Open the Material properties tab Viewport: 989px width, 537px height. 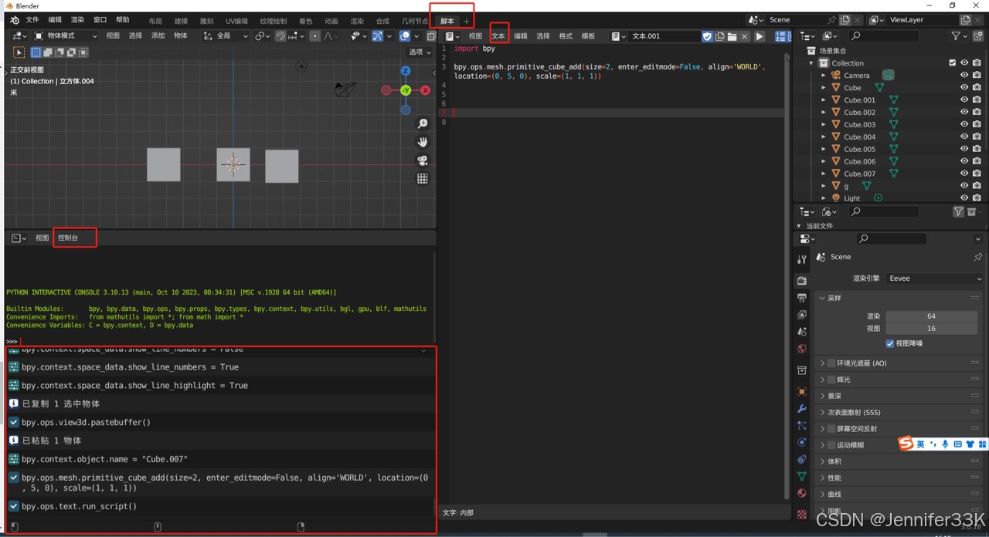[802, 493]
